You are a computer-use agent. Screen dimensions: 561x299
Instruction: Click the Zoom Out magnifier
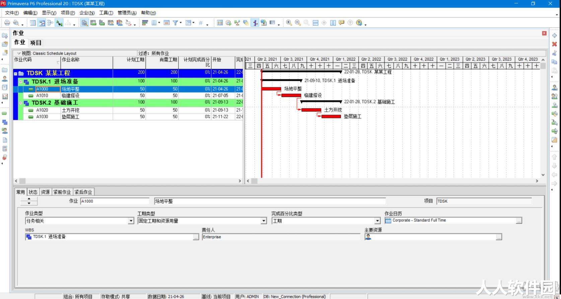tap(297, 23)
